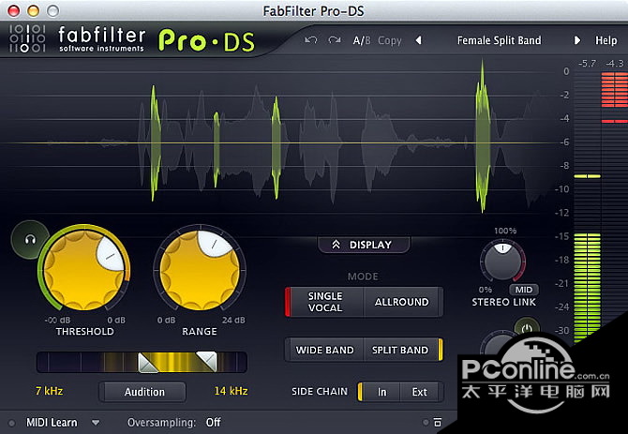628x434 pixels.
Task: Click the yellow threshold line in display
Action: [279, 142]
